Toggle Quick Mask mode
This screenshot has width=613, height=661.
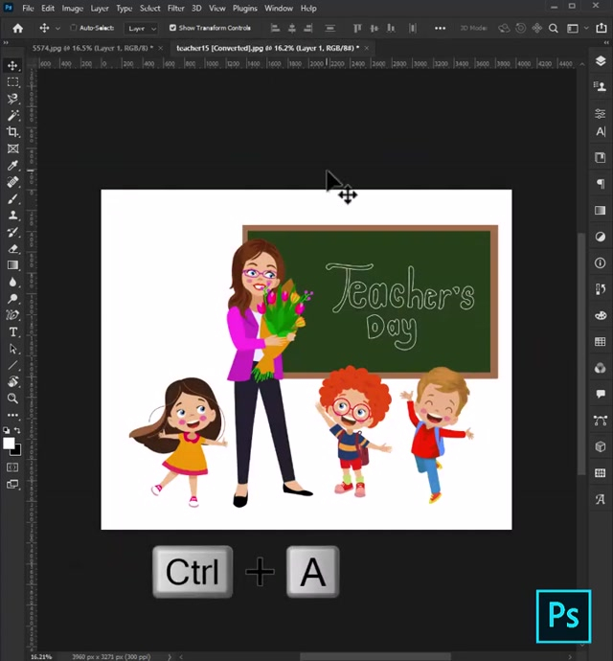click(x=13, y=467)
